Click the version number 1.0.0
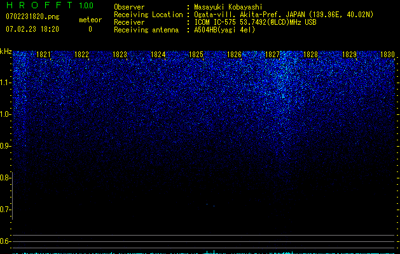The height and width of the screenshot is (254, 400). (x=86, y=6)
